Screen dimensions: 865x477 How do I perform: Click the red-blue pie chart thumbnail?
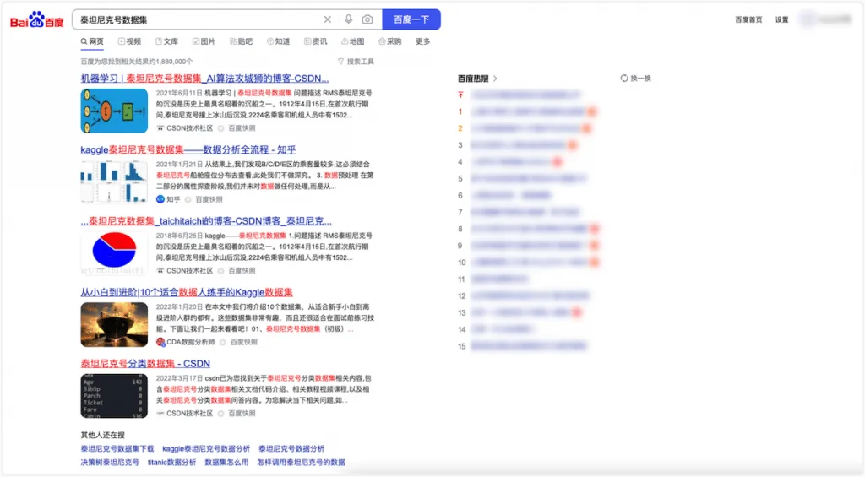[x=114, y=252]
